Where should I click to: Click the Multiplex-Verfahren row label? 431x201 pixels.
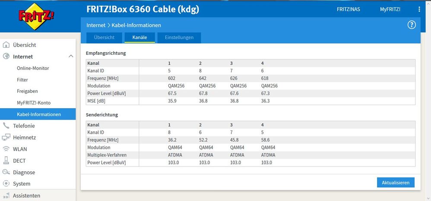[107, 155]
